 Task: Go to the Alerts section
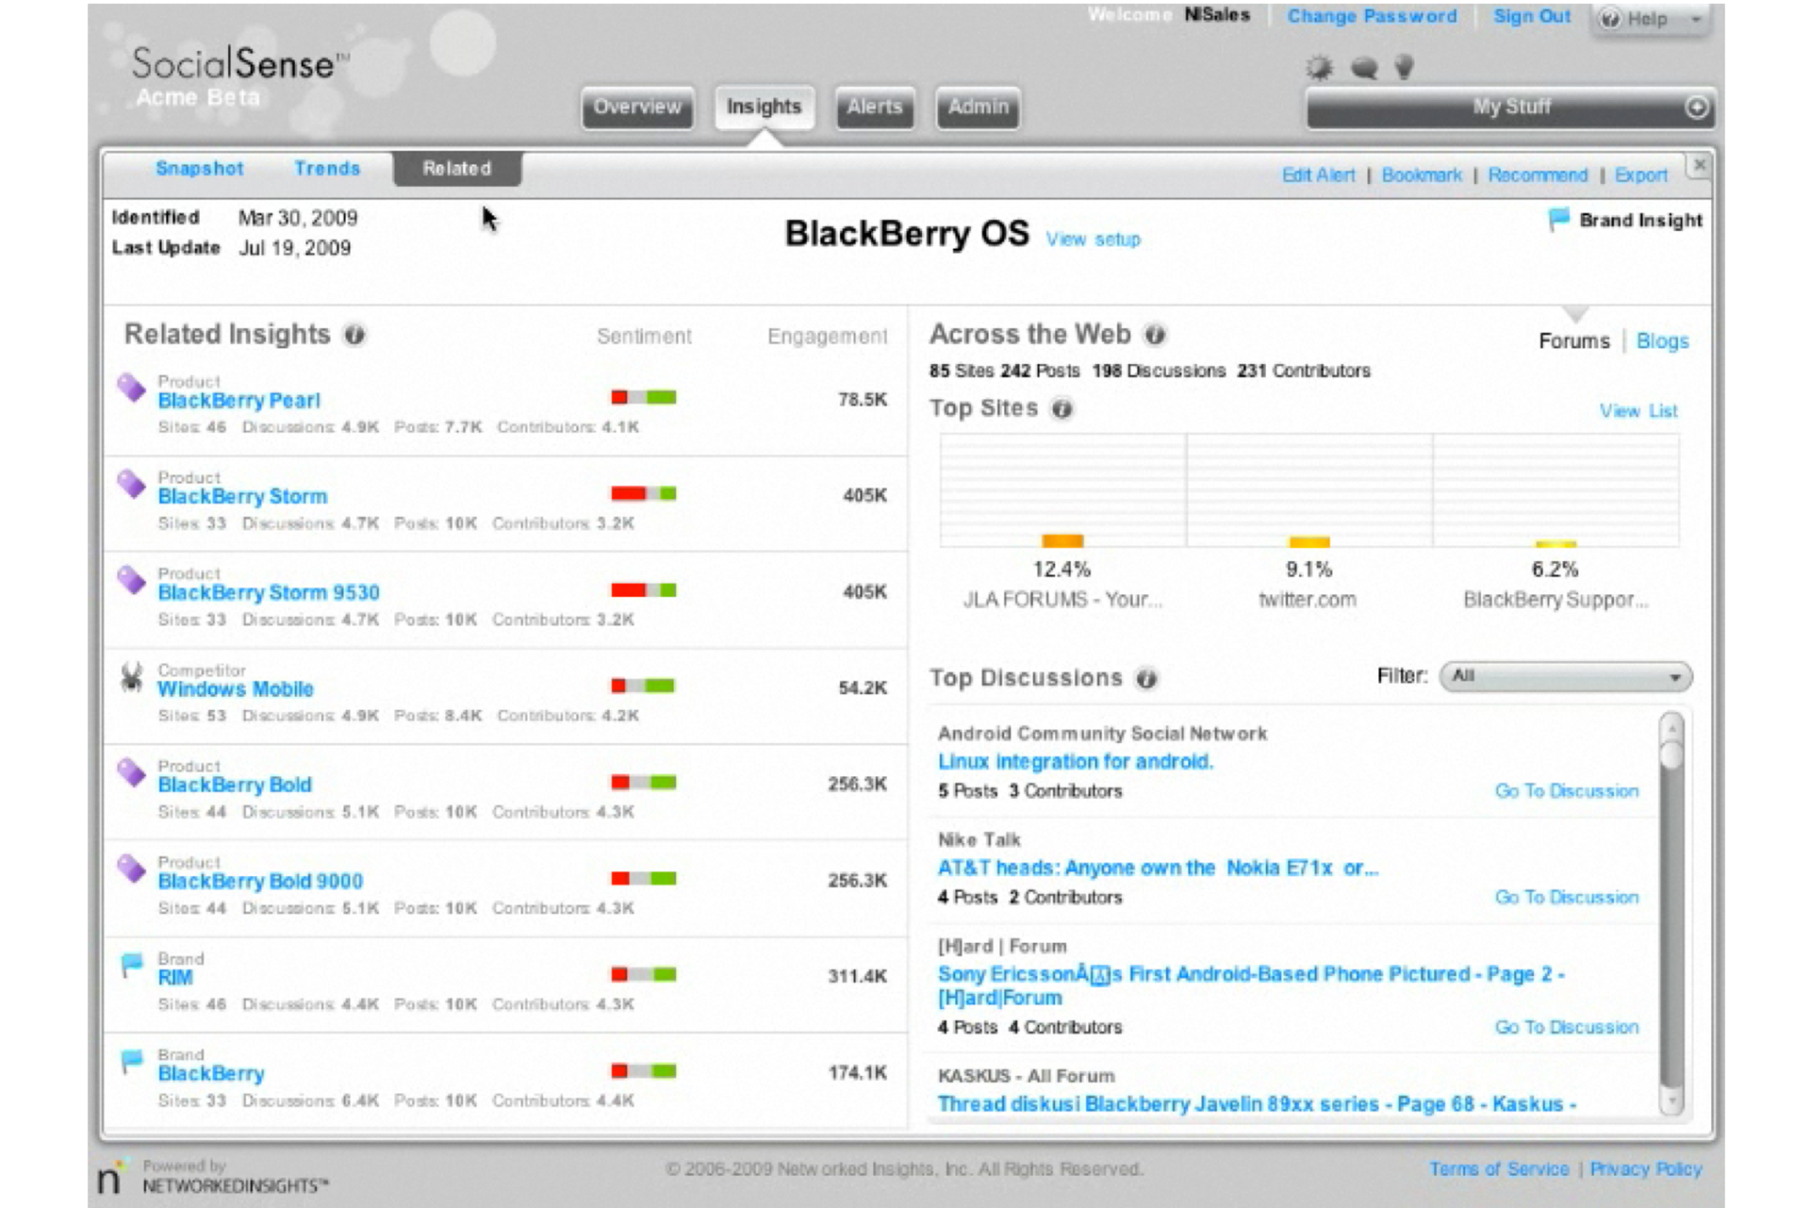[x=874, y=107]
